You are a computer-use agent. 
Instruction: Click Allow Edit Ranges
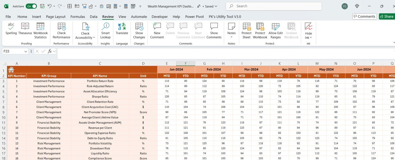pos(276,31)
